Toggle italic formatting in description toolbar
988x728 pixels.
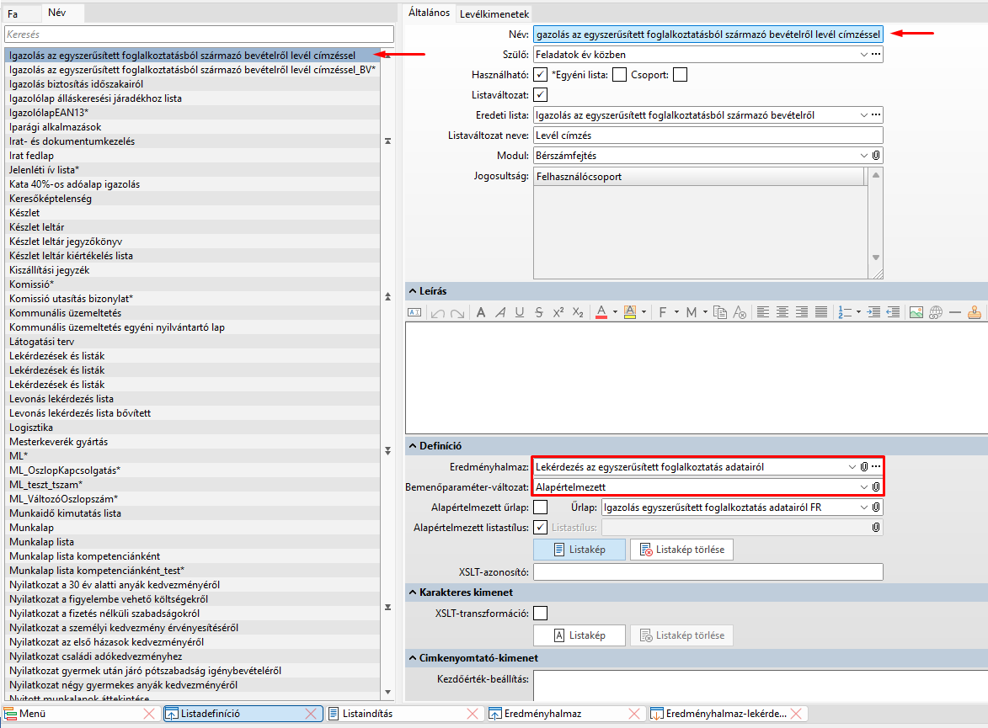[x=500, y=312]
